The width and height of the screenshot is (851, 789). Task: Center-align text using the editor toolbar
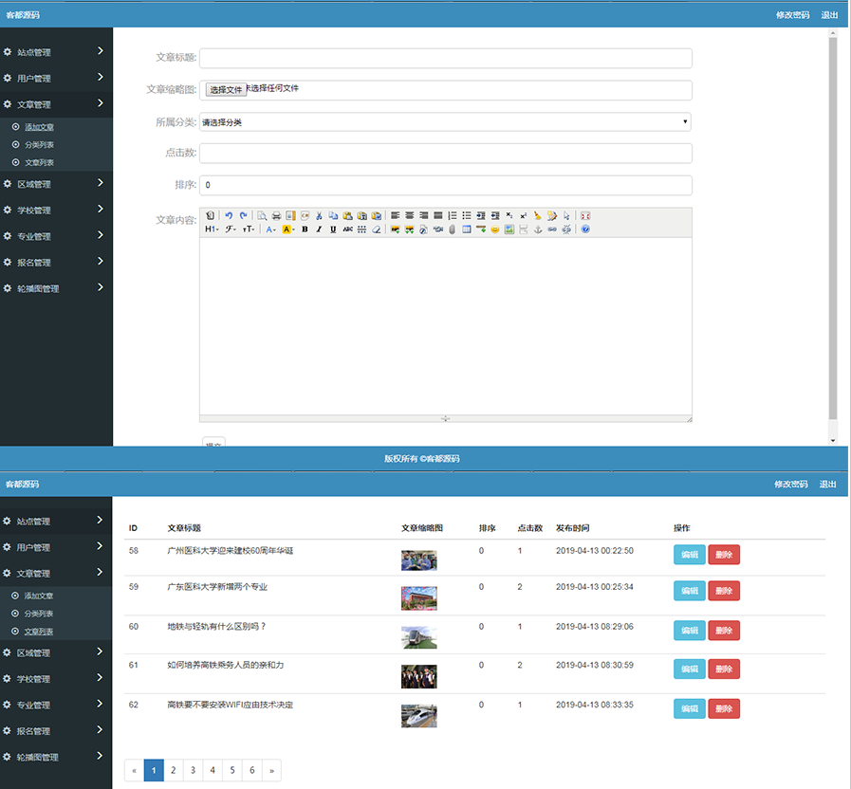(409, 215)
